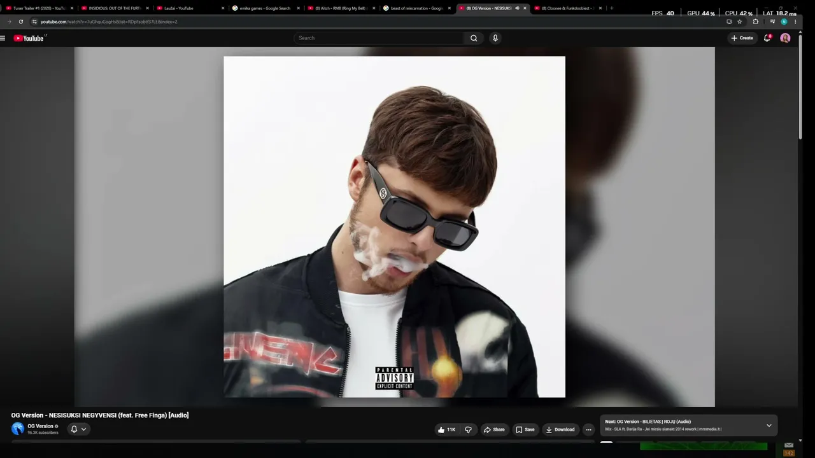The height and width of the screenshot is (458, 815).
Task: Close the Cloonee & Funkdoobiest tab
Action: (x=600, y=8)
